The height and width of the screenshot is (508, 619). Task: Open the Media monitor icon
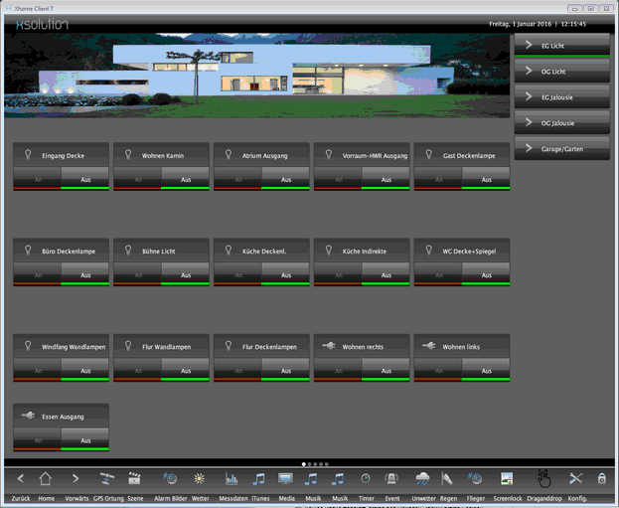(x=285, y=479)
